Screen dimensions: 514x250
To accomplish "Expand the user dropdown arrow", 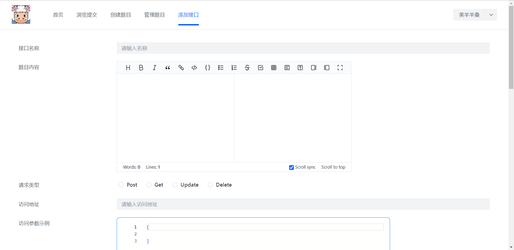I will click(491, 15).
